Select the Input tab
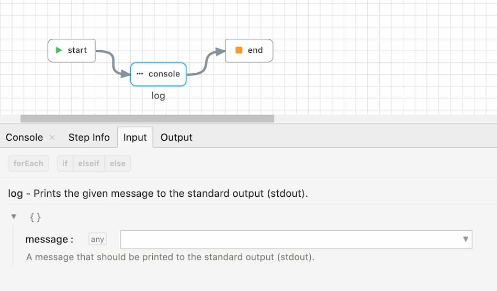This screenshot has height=291, width=497. pyautogui.click(x=135, y=138)
